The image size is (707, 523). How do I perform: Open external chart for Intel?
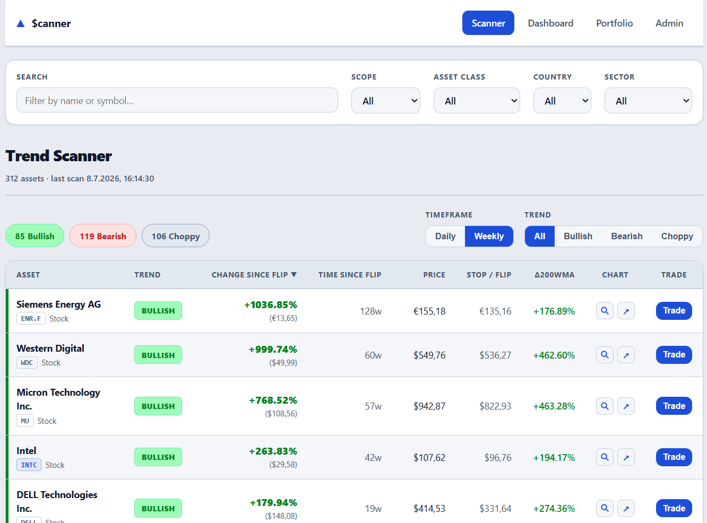[x=626, y=457]
